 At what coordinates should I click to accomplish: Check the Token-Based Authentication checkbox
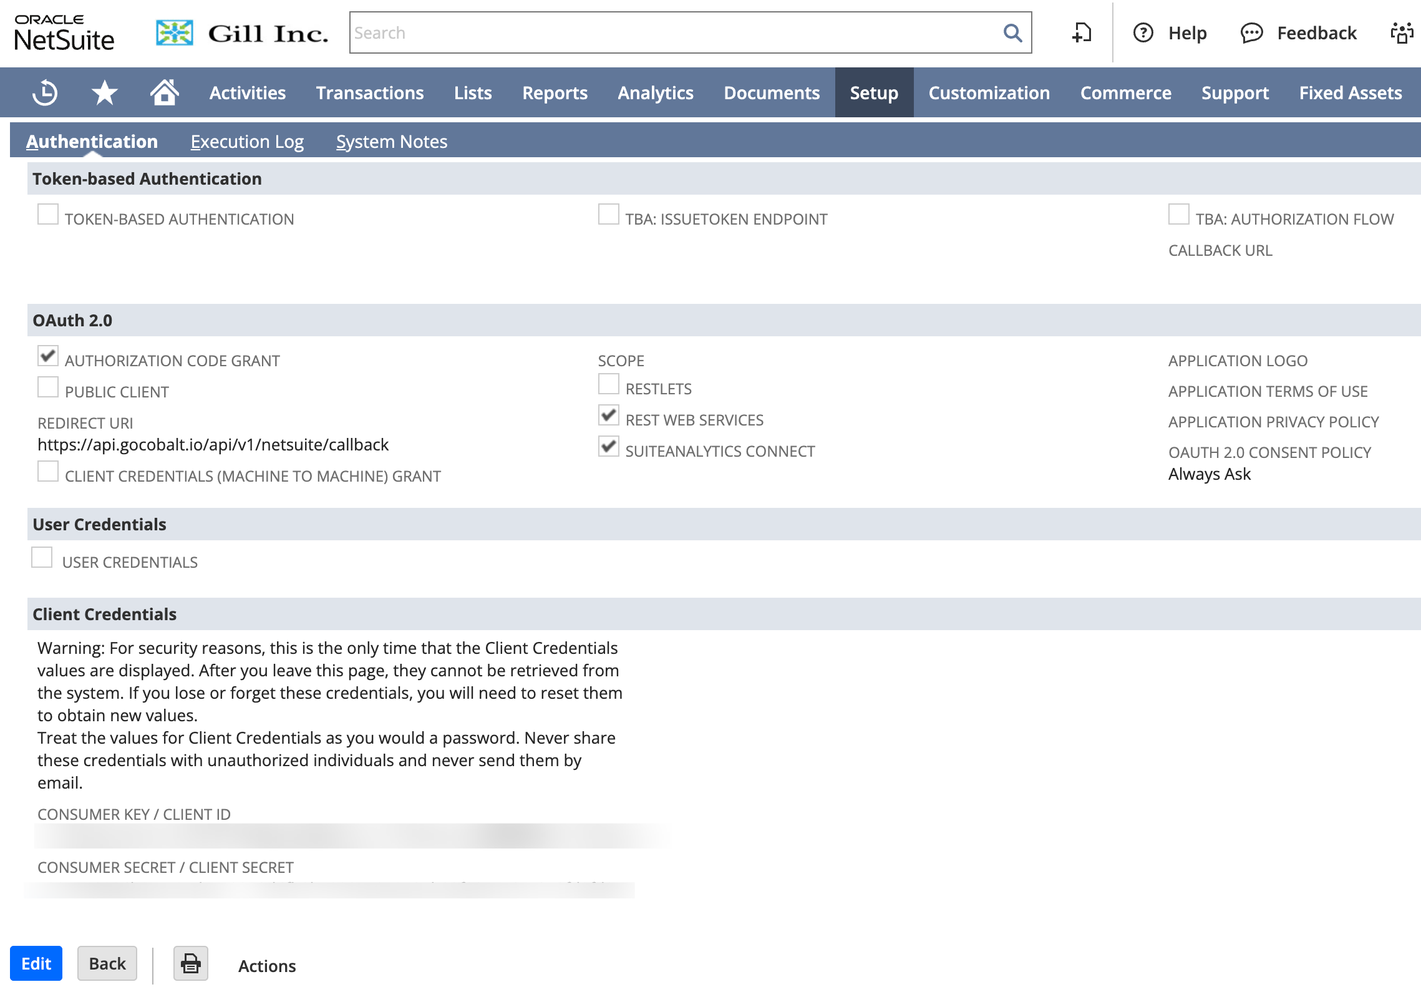point(48,215)
